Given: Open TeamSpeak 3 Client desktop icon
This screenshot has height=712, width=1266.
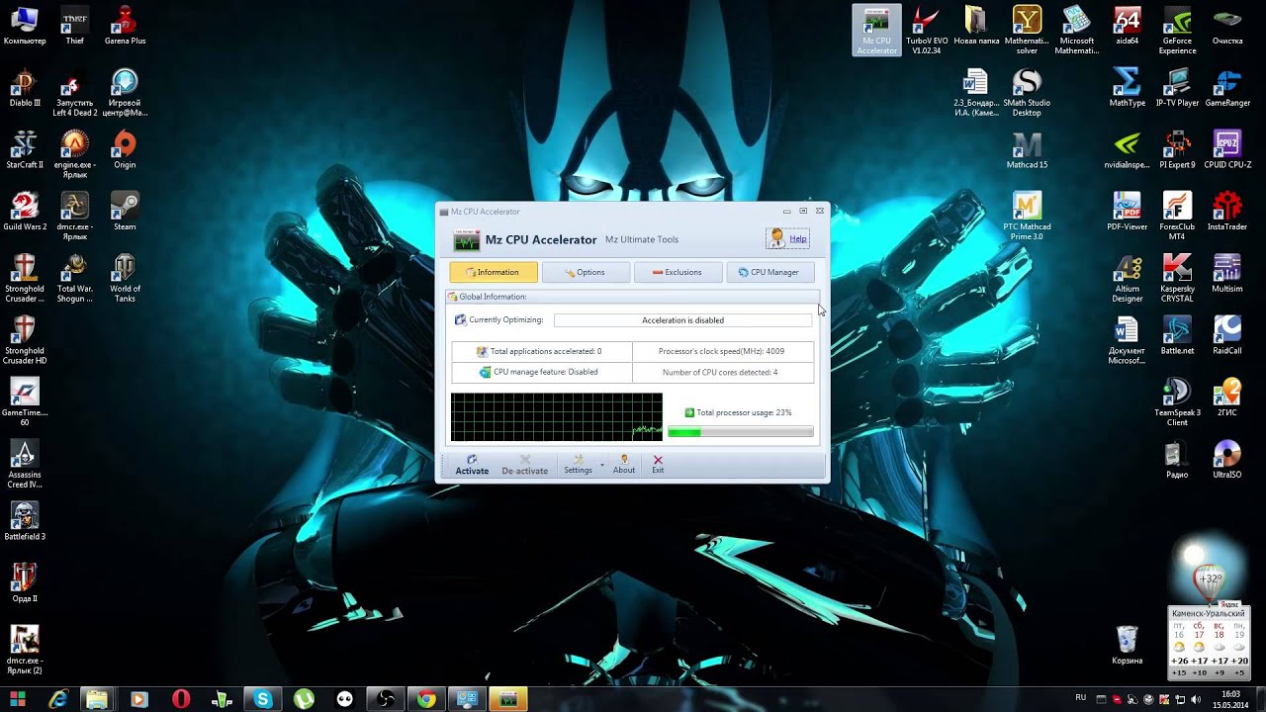Looking at the screenshot, I should (x=1177, y=402).
